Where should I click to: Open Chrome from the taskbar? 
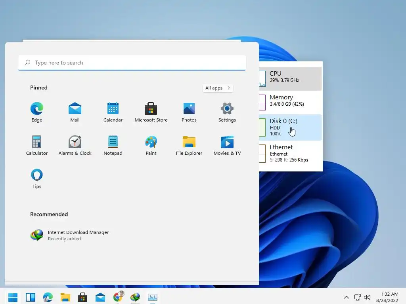coord(118,297)
